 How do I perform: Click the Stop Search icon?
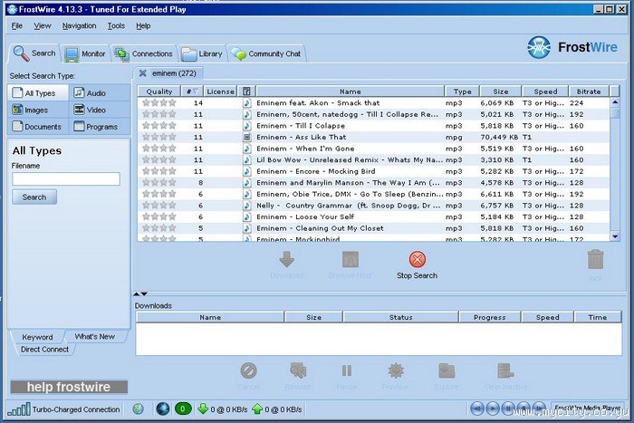coord(417,260)
